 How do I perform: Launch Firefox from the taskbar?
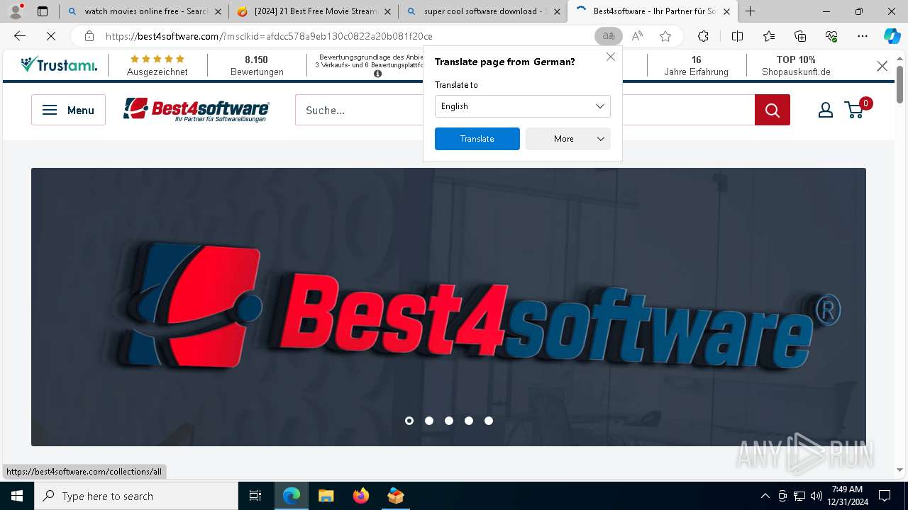[360, 496]
